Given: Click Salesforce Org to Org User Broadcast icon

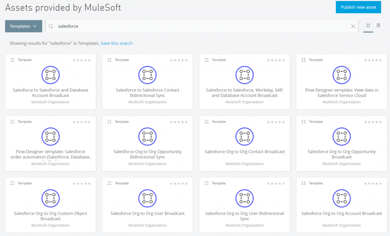Looking at the screenshot, I should (x=147, y=198).
